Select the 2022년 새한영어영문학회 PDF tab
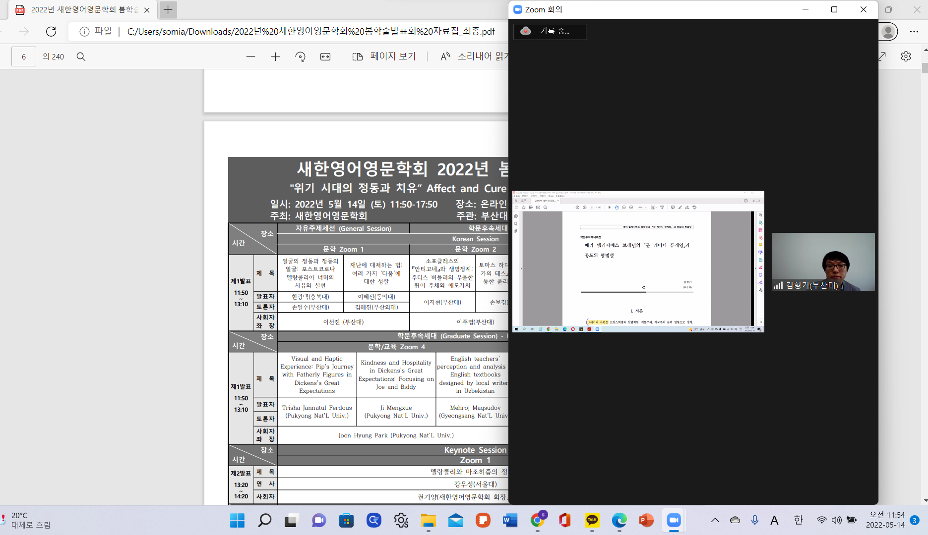928x535 pixels. click(82, 10)
